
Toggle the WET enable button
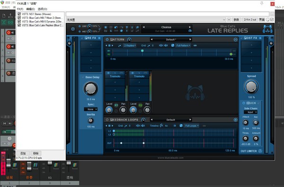(80, 32)
